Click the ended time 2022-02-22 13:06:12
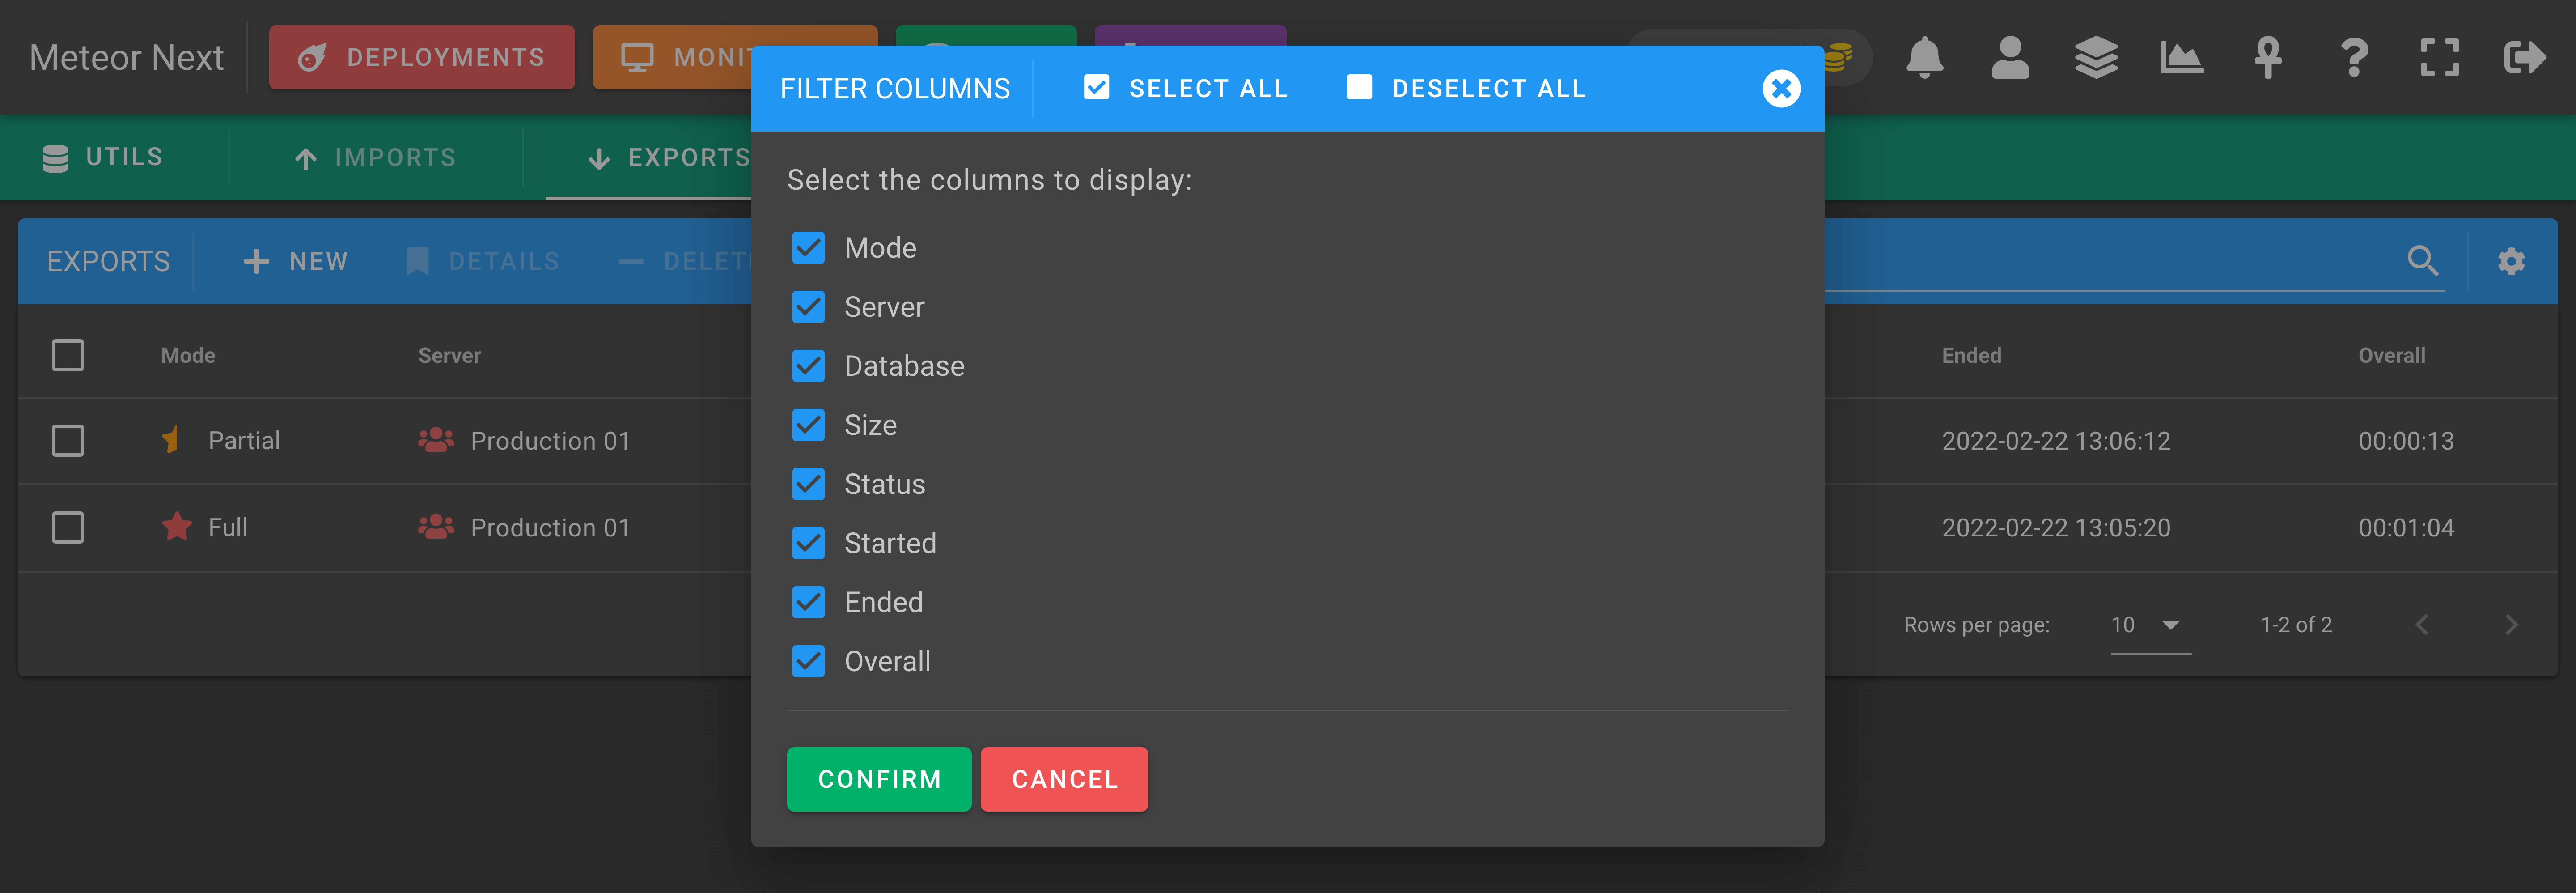Image resolution: width=2576 pixels, height=893 pixels. click(2056, 441)
